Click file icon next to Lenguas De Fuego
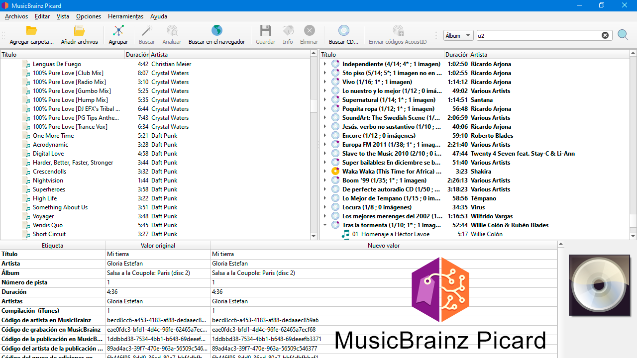 (x=27, y=64)
